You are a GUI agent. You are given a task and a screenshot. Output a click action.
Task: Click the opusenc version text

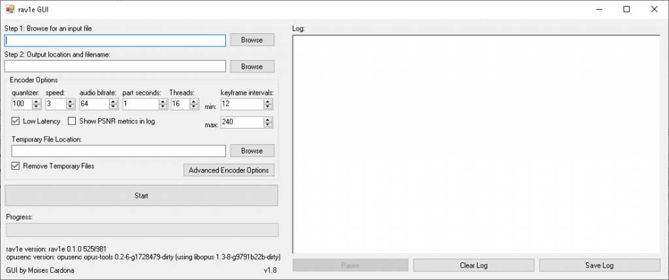pos(143,257)
